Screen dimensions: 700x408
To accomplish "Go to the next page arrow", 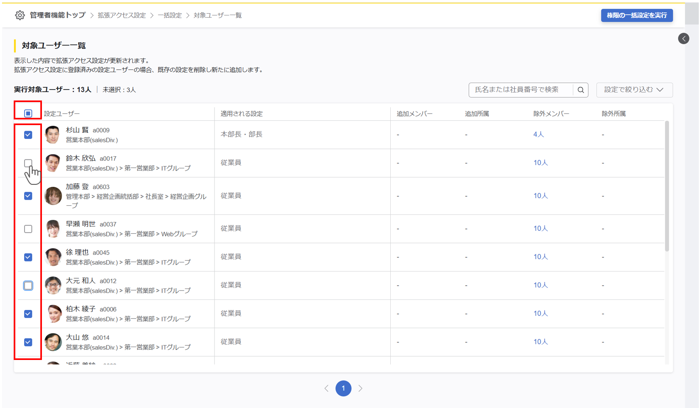I will 360,388.
